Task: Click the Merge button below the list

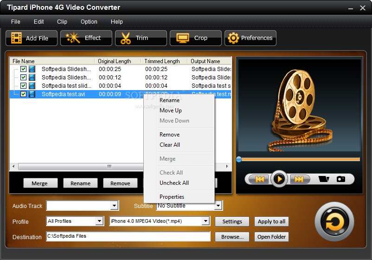Action: 40,183
